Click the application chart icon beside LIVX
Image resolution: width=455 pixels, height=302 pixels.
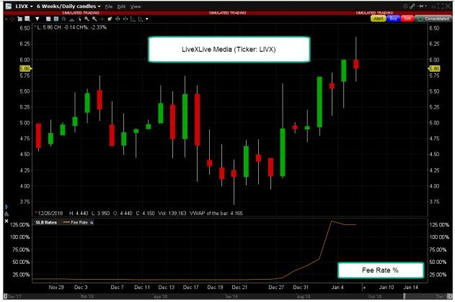point(9,6)
